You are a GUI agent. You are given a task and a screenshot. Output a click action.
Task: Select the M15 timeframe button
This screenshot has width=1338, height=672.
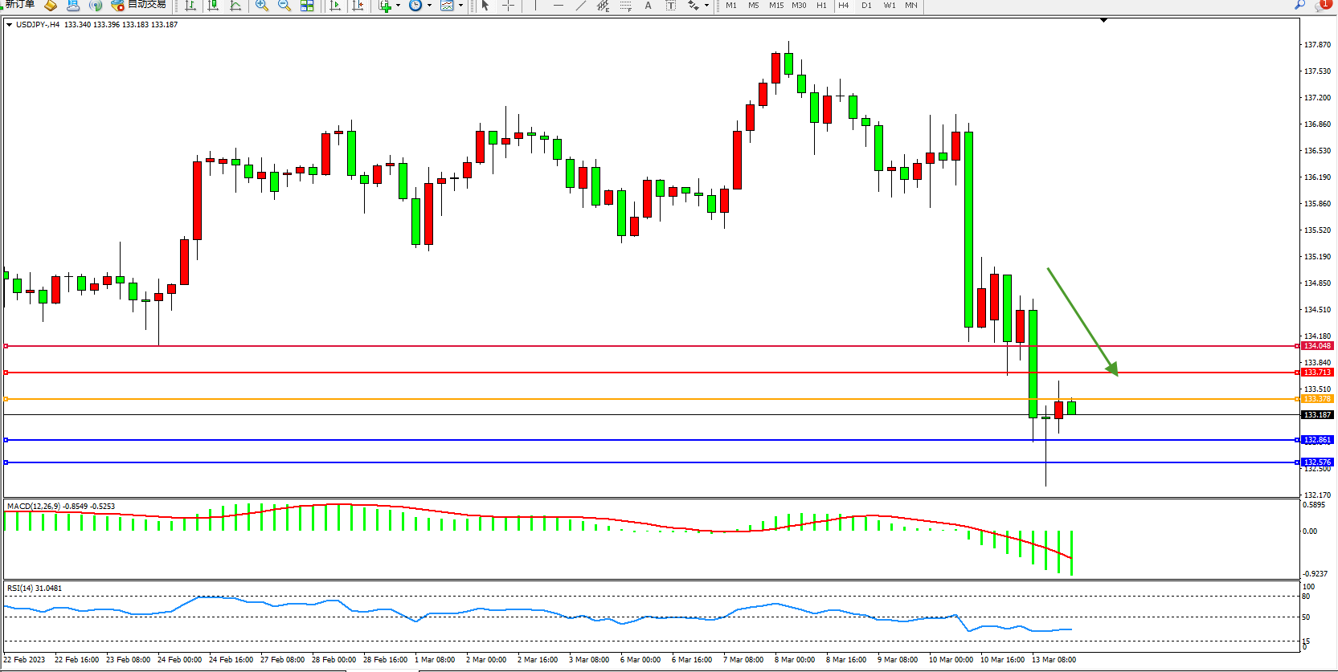click(775, 6)
